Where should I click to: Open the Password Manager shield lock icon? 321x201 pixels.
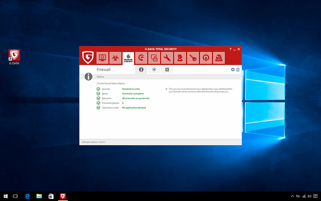154,58
